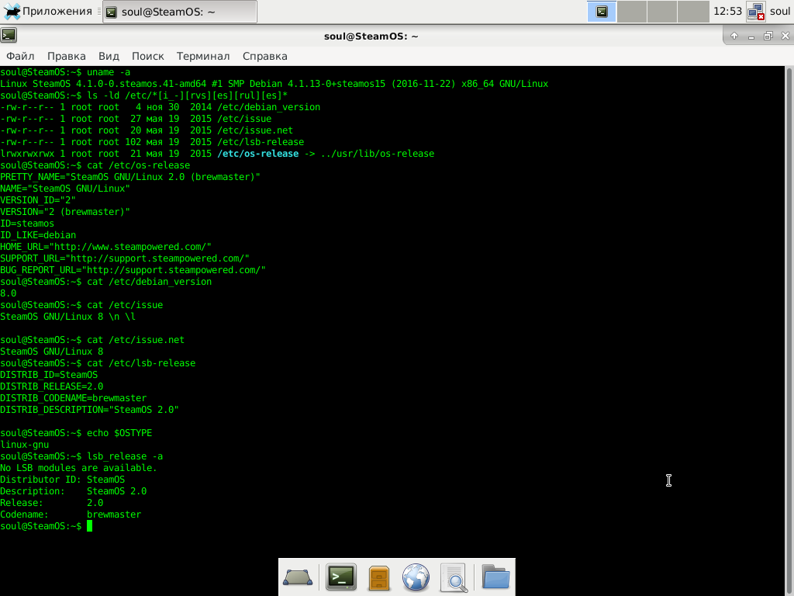Viewport: 794px width, 596px height.
Task: Launch Web Browser globe icon in dock
Action: point(416,577)
